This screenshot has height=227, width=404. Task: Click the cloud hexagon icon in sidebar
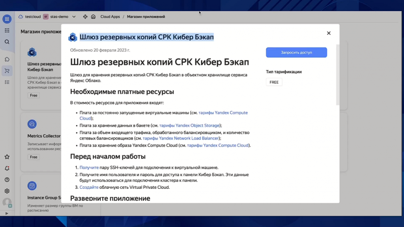(x=7, y=59)
